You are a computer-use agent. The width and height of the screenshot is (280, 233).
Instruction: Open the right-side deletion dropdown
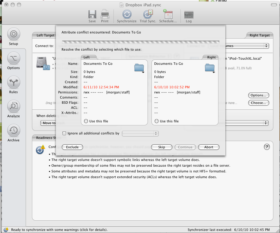tap(247, 123)
